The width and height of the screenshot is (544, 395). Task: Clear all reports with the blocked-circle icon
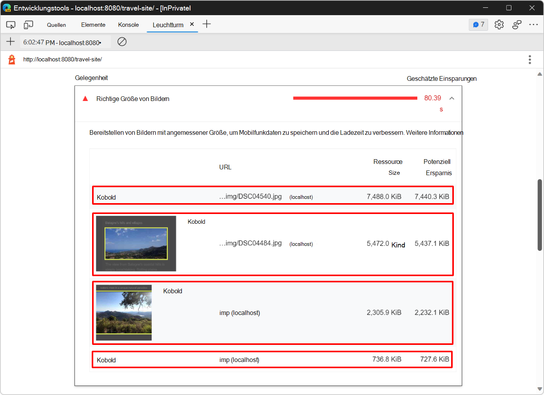point(122,42)
